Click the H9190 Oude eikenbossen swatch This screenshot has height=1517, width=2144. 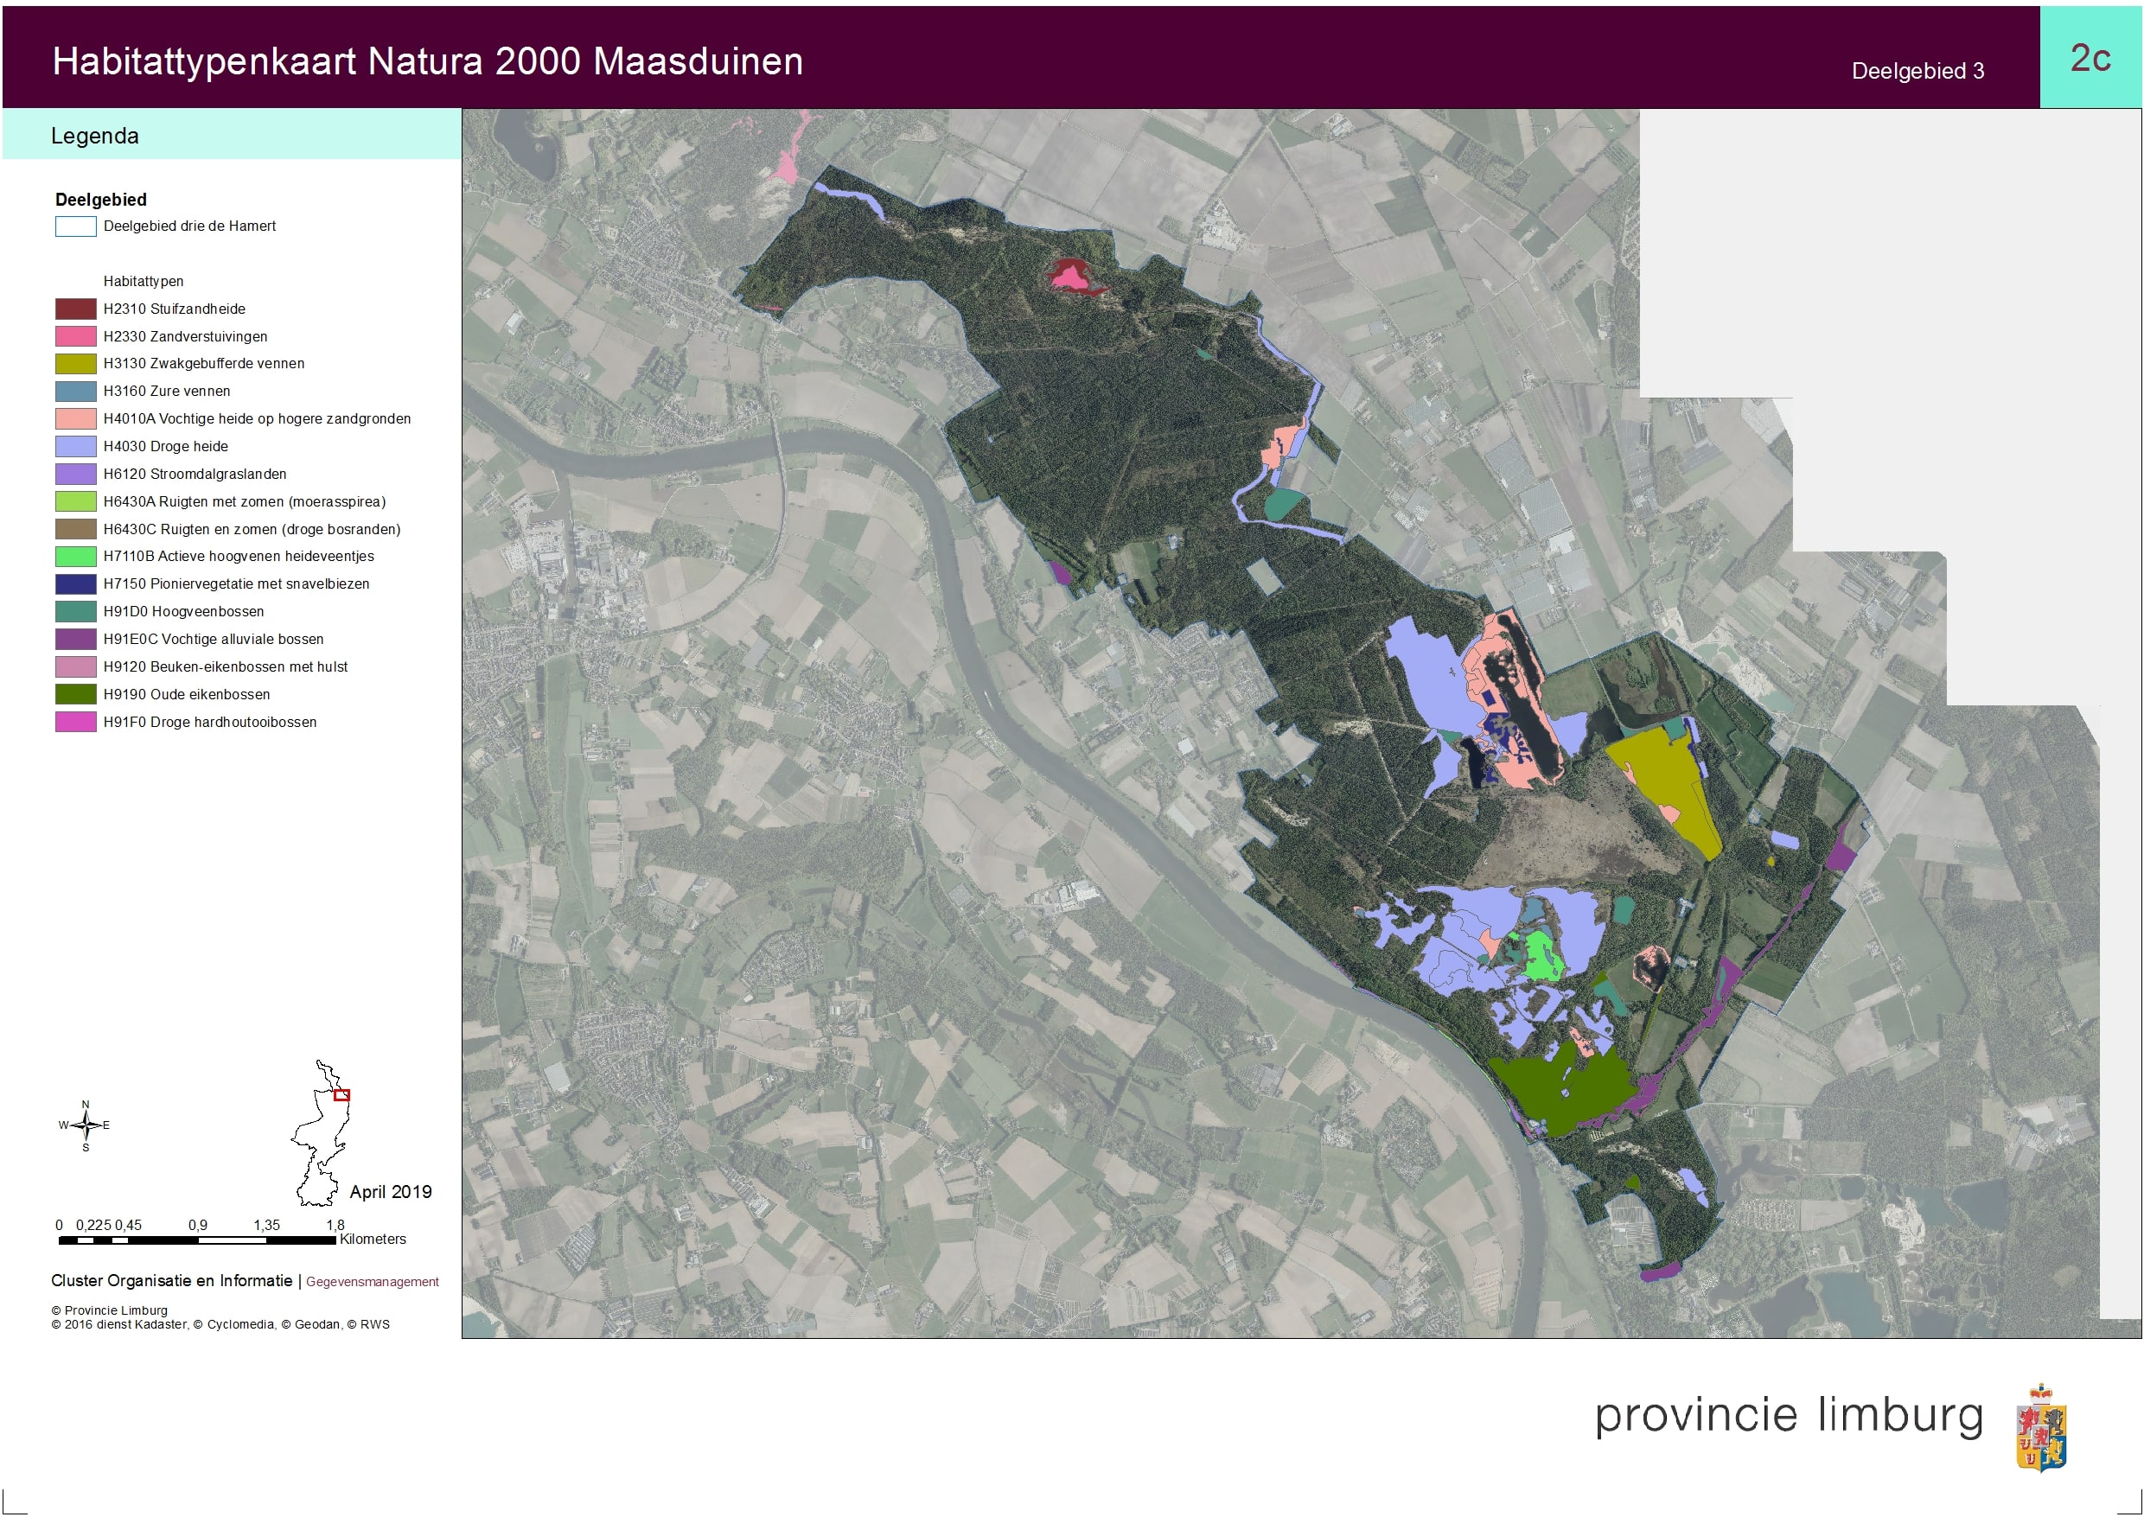coord(76,694)
